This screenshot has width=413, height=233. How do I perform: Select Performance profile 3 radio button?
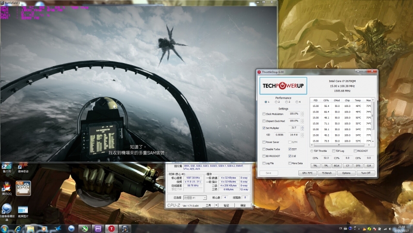click(x=287, y=102)
